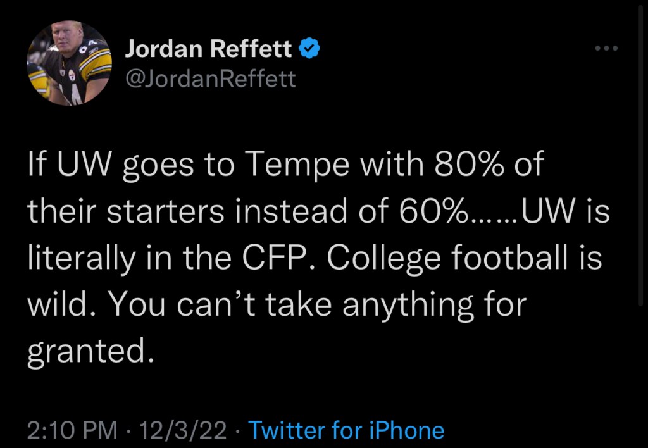Viewport: 648px width, 448px height.
Task: Click the display name Jordan Reffett
Action: [209, 49]
